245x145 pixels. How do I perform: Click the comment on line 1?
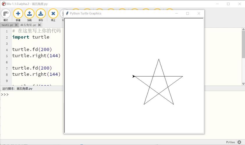pyautogui.click(x=37, y=31)
